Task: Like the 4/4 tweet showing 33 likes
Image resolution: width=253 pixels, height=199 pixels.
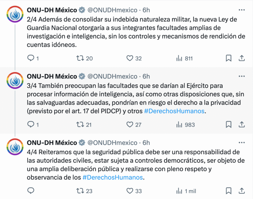Action: click(x=130, y=191)
